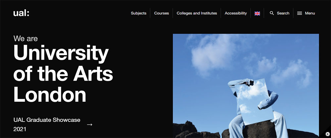Go to Colleges and Institutes

point(197,13)
